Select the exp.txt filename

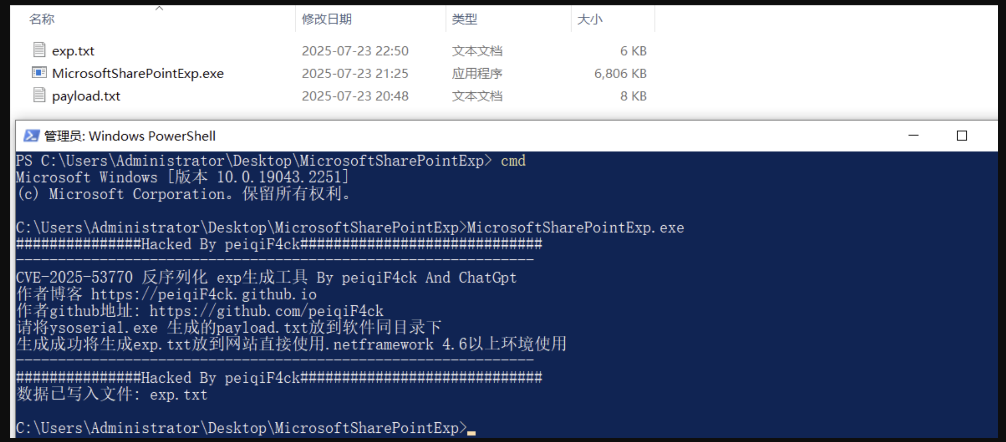click(73, 51)
